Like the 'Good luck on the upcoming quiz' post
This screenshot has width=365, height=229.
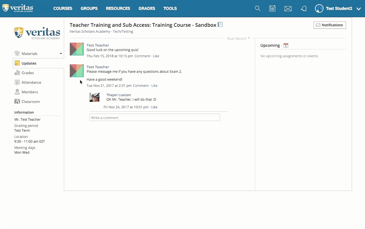[x=156, y=56]
